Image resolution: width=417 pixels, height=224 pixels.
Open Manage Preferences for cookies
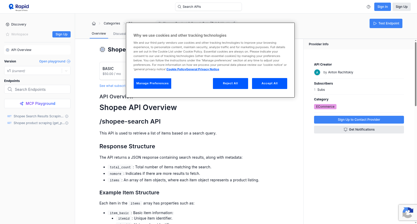152,84
